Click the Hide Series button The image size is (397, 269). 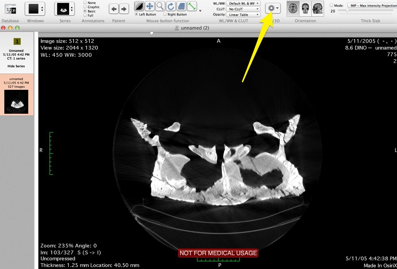16,66
